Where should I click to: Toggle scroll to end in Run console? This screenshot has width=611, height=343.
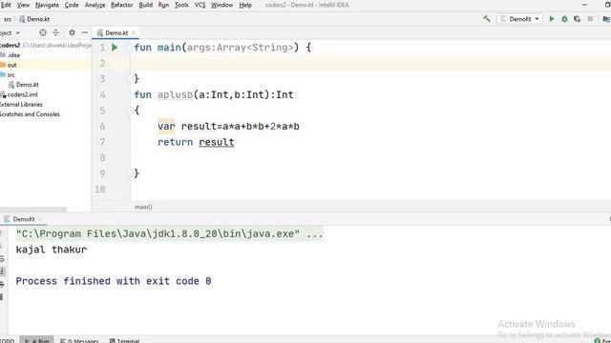[2, 271]
